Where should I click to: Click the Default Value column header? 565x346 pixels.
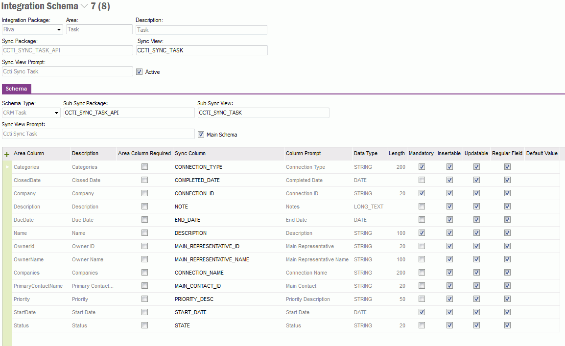541,154
